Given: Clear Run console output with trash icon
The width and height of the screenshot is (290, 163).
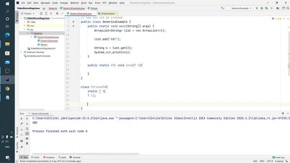Looking at the screenshot, I should pyautogui.click(x=27, y=143).
